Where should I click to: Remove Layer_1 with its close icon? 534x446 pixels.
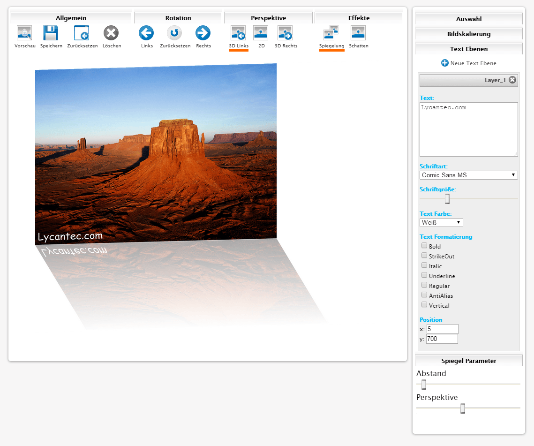point(512,80)
